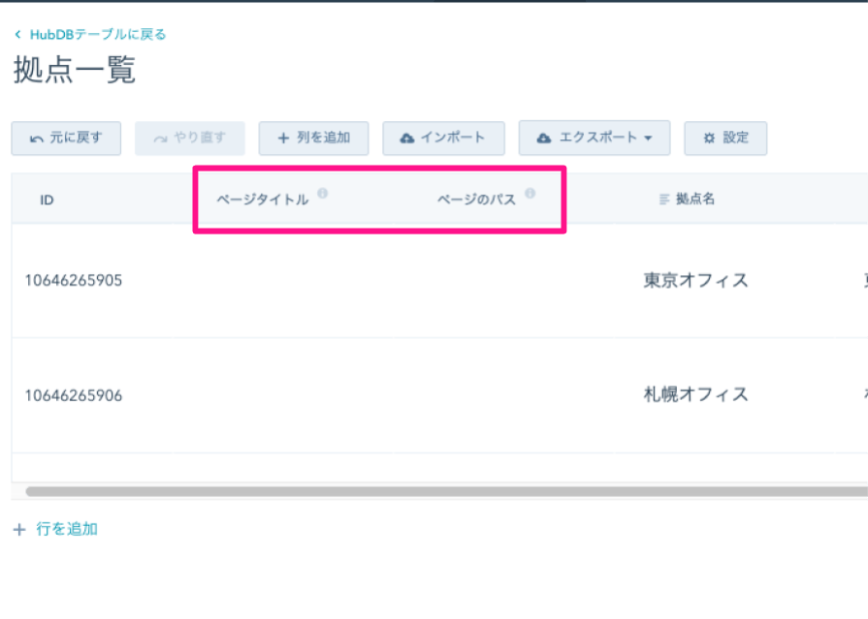Click the back chevron beside HubDBテーブルに戻る
The width and height of the screenshot is (868, 619).
coord(17,35)
